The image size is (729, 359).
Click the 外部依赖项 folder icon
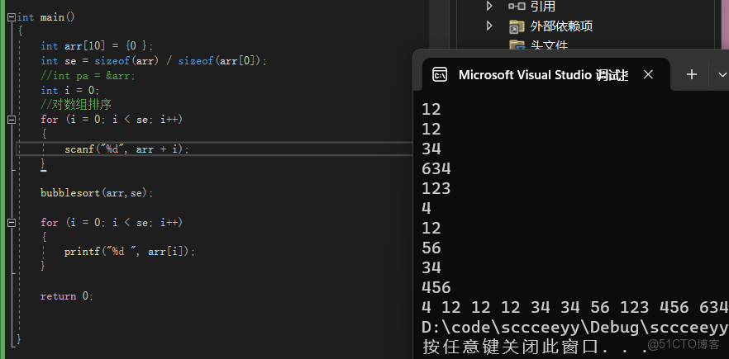click(x=517, y=26)
